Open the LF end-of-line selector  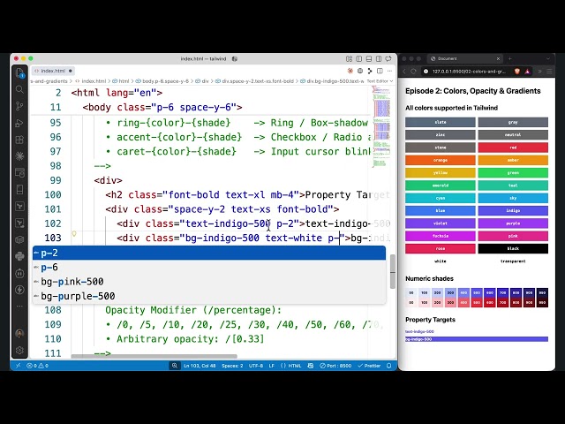pyautogui.click(x=272, y=366)
